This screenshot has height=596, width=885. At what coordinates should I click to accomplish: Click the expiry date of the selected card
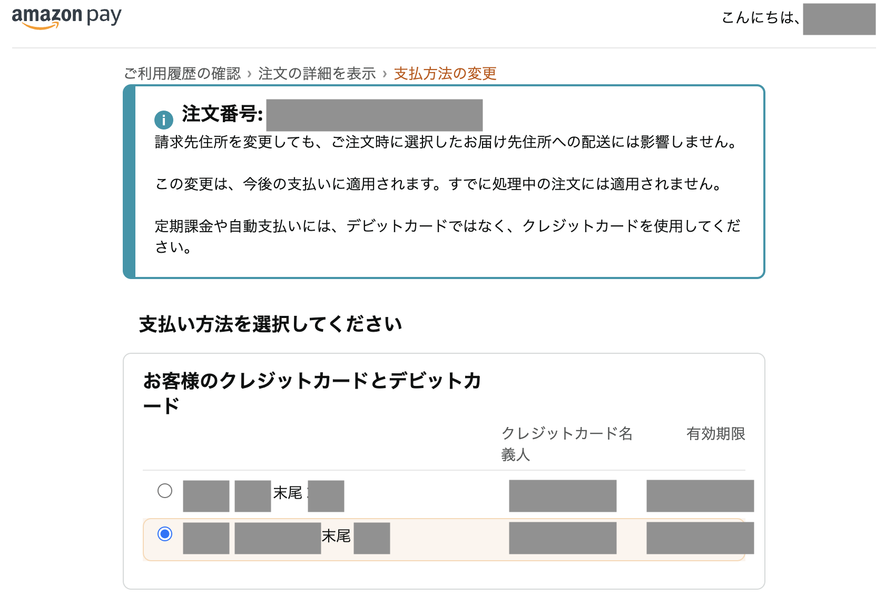tap(700, 538)
